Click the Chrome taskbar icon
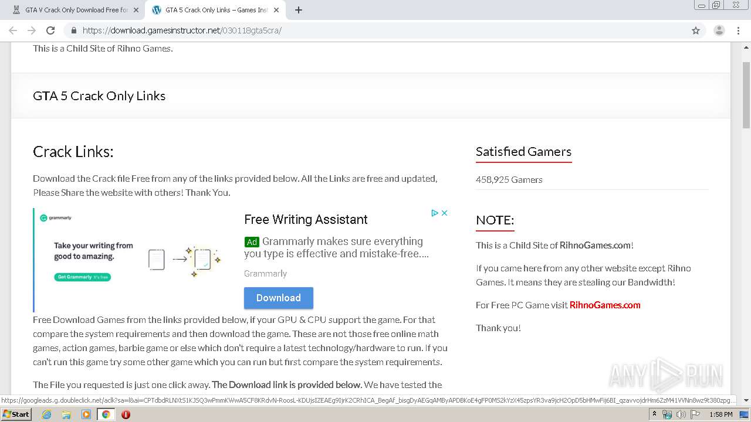The width and height of the screenshot is (751, 422). coord(106,414)
